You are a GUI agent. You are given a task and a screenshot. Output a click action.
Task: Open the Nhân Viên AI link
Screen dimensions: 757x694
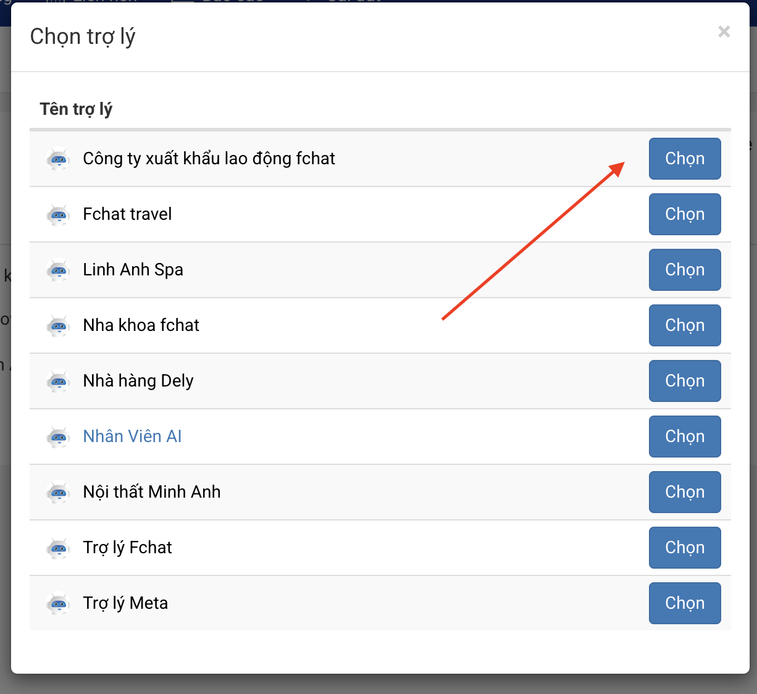pos(132,437)
